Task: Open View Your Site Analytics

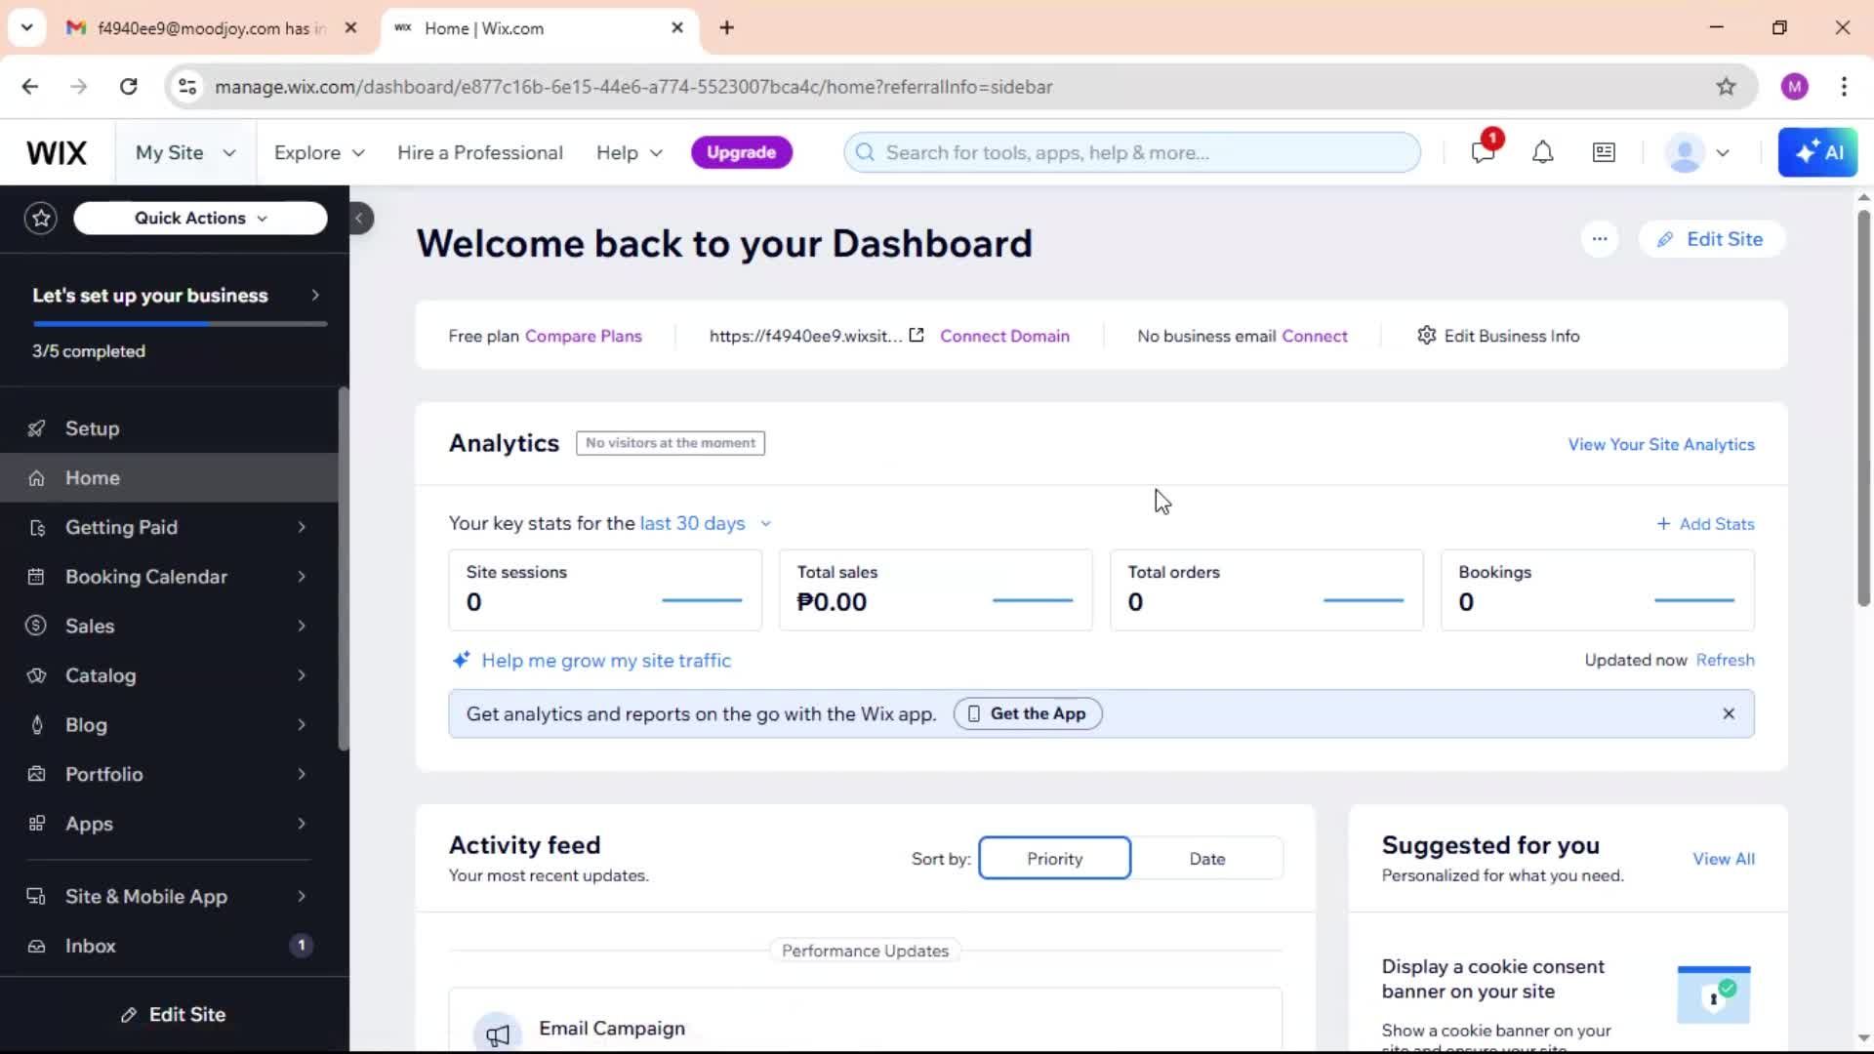Action: tap(1660, 444)
